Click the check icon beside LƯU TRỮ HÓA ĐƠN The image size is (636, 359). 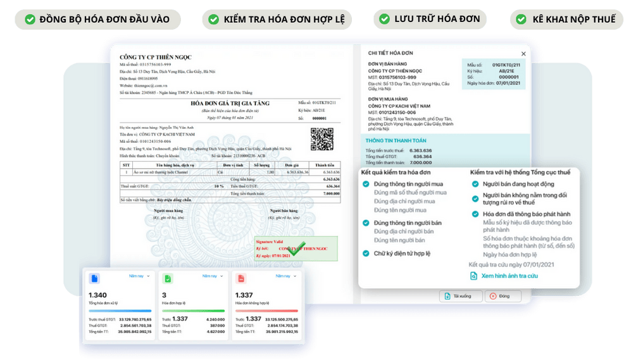384,20
